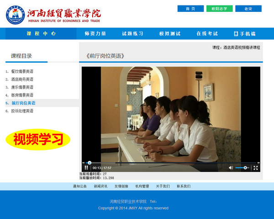Viewport: 274px width, 219px height.
Task: Open the 通知公告 footer link
Action: (79, 187)
